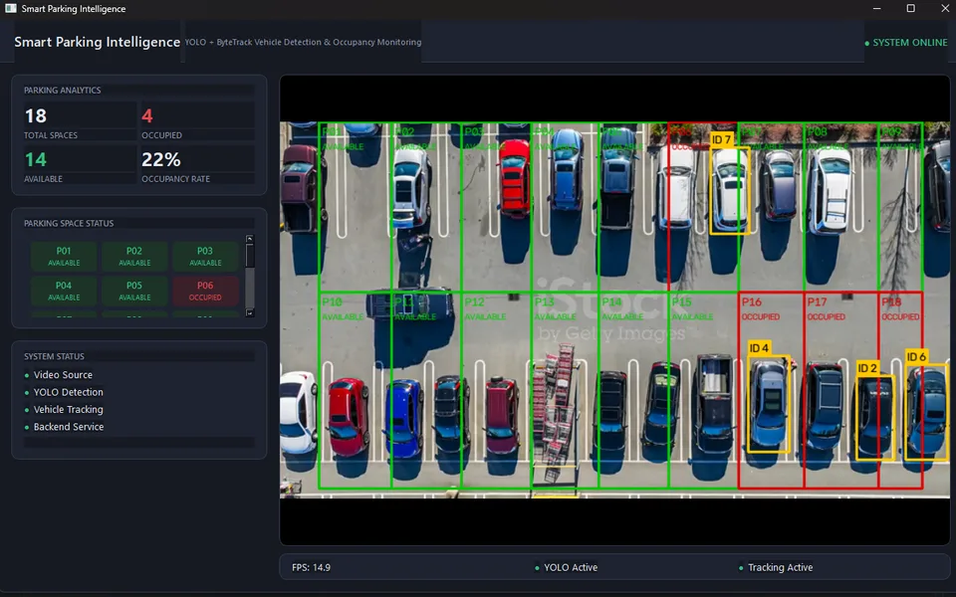Click the FPS: 14.9 readout
Image resolution: width=956 pixels, height=597 pixels.
[x=311, y=567]
